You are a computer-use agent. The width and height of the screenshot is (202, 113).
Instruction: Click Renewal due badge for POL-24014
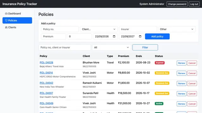pos(162,73)
